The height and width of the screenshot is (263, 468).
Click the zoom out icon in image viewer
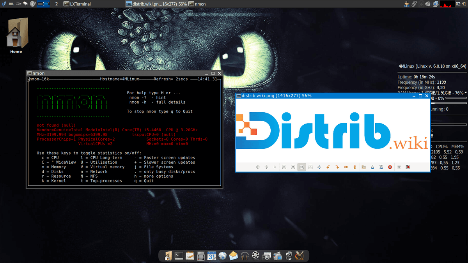coord(284,167)
